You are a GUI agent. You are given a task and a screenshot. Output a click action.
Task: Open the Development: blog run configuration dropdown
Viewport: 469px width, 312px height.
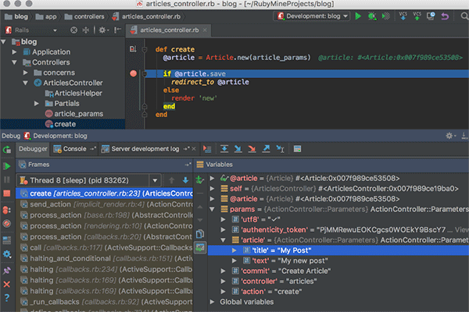[x=345, y=16]
